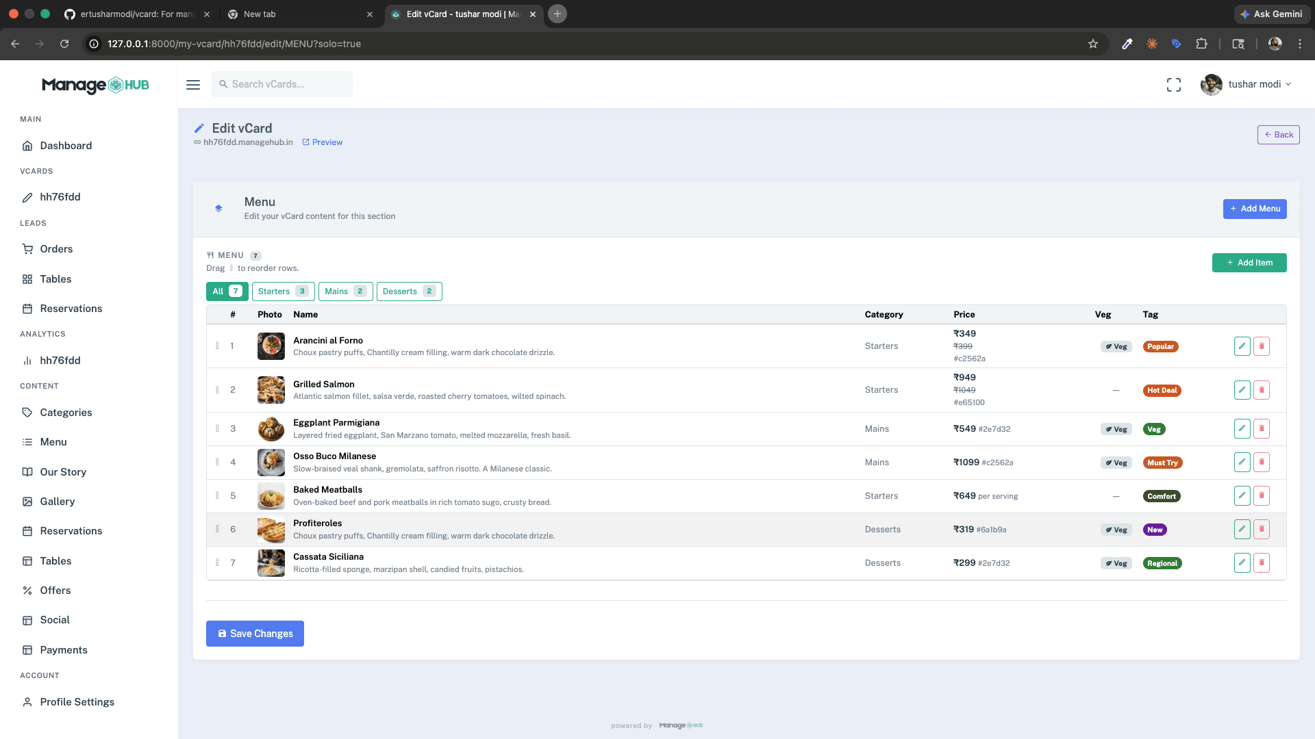
Task: Open tushar modi user dropdown
Action: (1246, 84)
